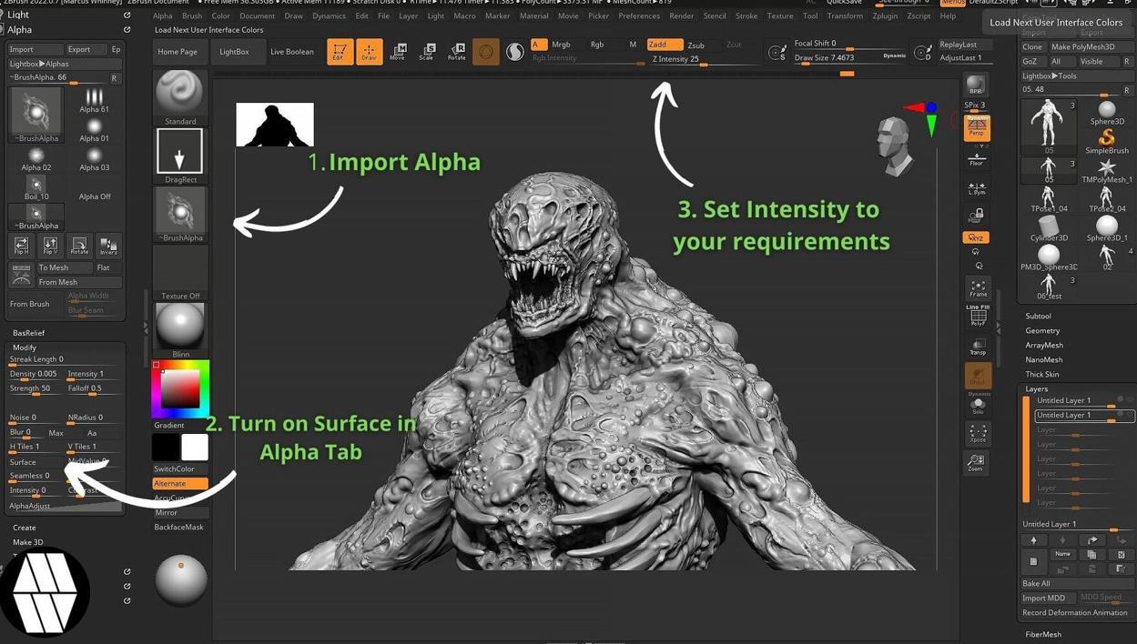The width and height of the screenshot is (1137, 644).
Task: Click the LightBox button
Action: (x=234, y=52)
